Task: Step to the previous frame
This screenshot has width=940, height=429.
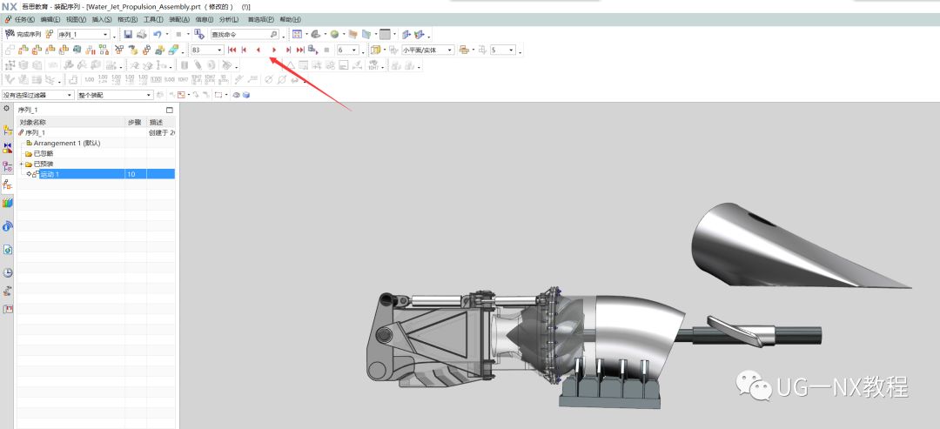Action: coord(244,50)
